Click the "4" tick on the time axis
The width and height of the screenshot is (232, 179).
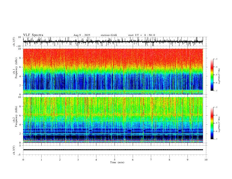pyautogui.click(x=96, y=160)
